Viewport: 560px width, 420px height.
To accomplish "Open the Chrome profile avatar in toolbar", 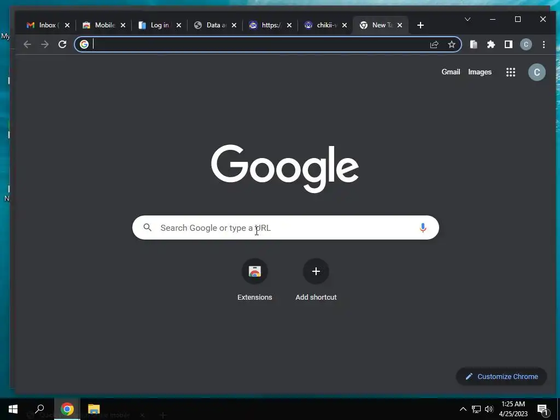I will [526, 44].
